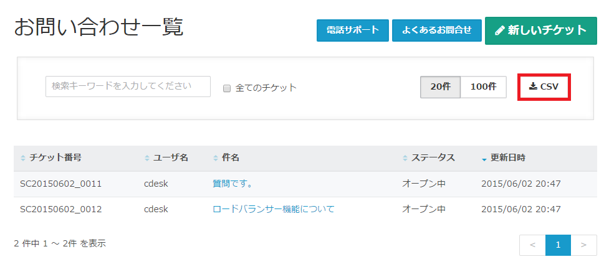Sort by 件名 column arrow
The width and height of the screenshot is (609, 267).
coord(216,158)
